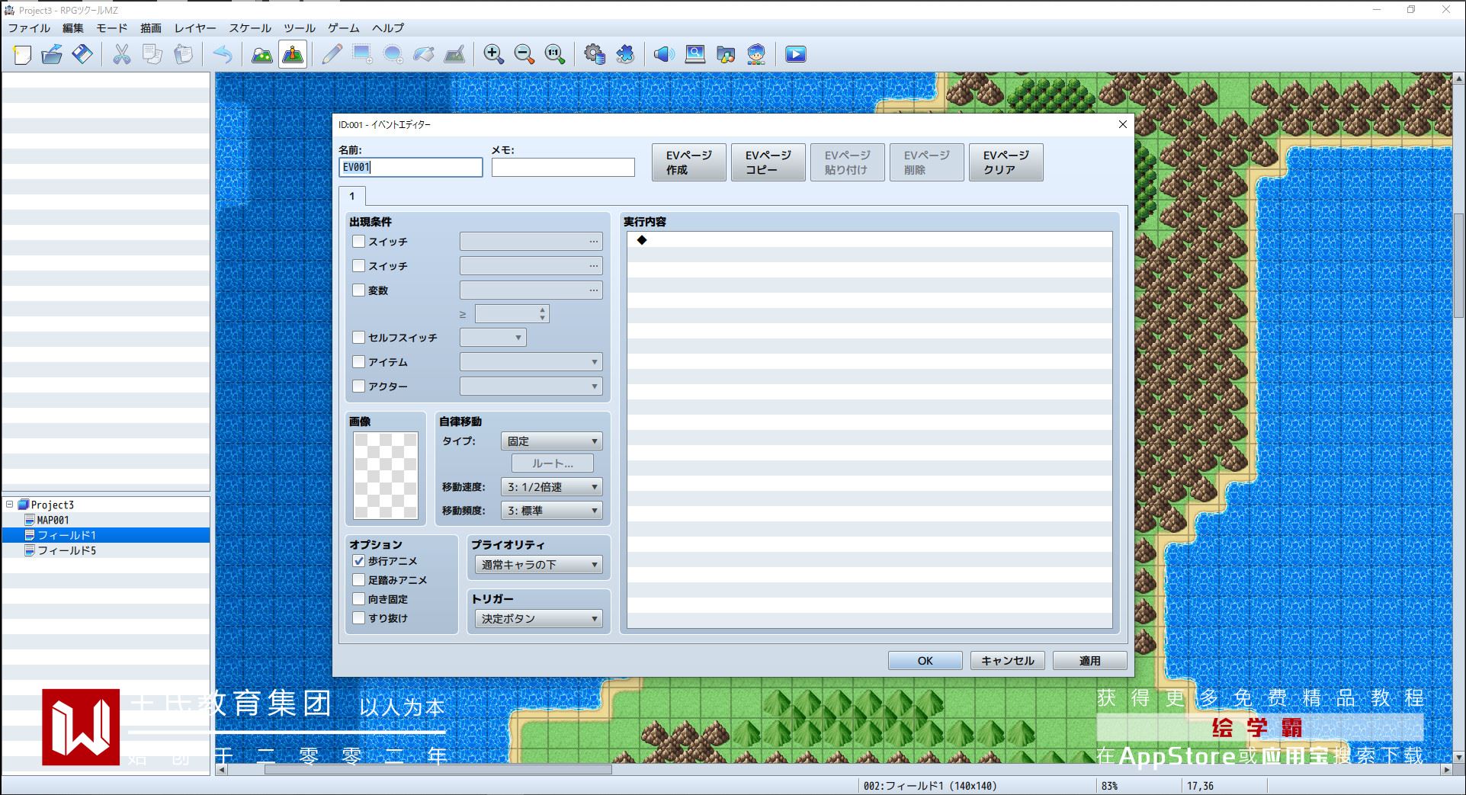Open the Database gear icon

click(x=595, y=54)
